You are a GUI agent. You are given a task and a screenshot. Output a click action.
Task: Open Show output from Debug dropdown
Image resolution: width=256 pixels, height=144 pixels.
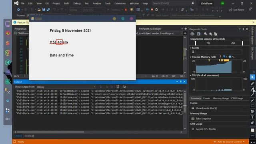click(x=66, y=87)
